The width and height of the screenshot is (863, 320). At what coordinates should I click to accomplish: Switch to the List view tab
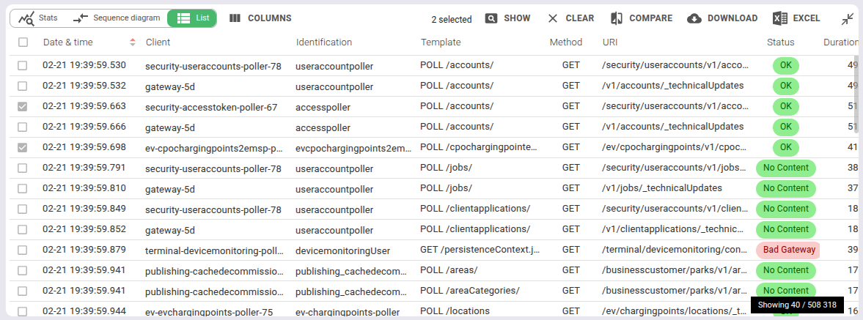point(192,18)
